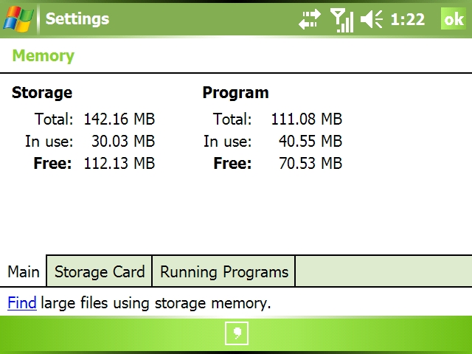Tap the Program free value 70.53 MB
Viewport: 472px width, 354px height.
click(x=310, y=163)
